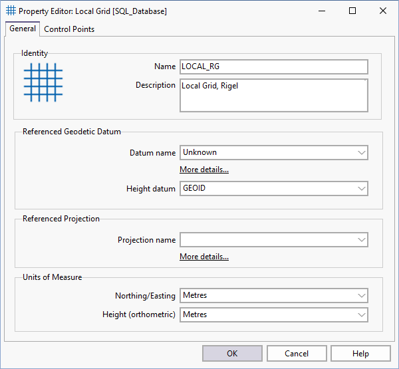Screen dimensions: 399x369
Task: Maximize the Property Editor window
Action: pos(352,11)
